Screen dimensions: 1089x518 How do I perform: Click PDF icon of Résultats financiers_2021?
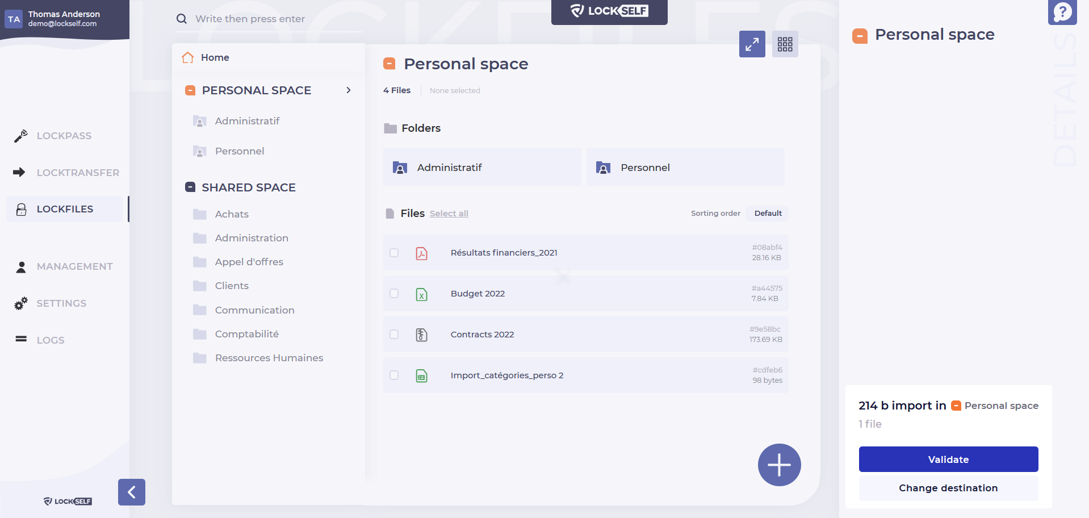pyautogui.click(x=421, y=253)
